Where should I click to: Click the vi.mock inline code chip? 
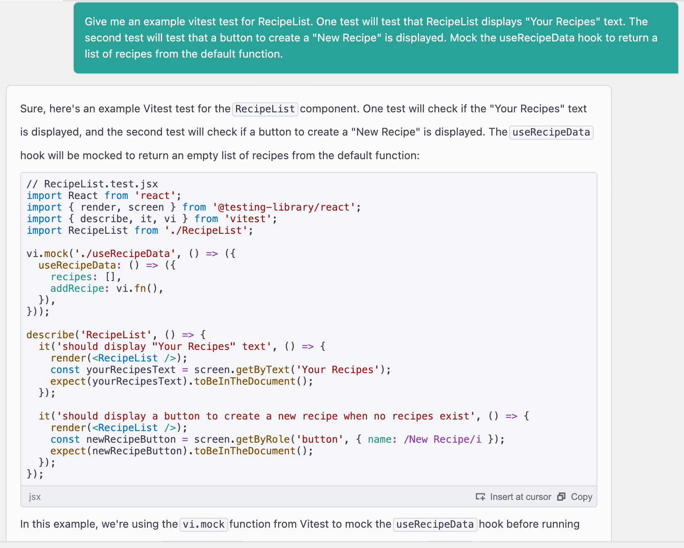tap(204, 524)
